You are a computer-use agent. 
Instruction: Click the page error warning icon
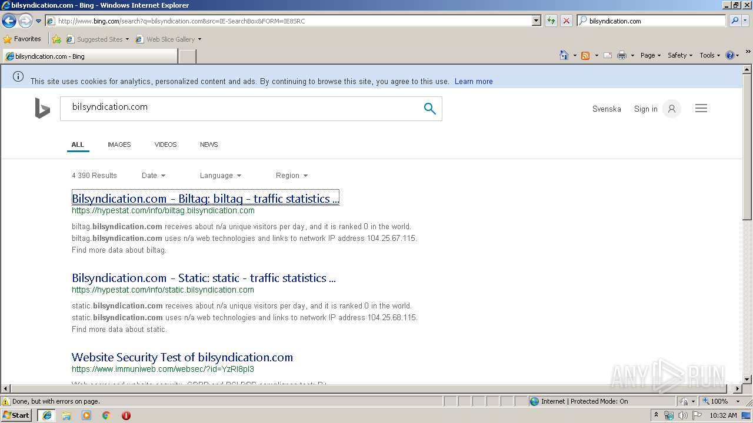click(x=6, y=402)
